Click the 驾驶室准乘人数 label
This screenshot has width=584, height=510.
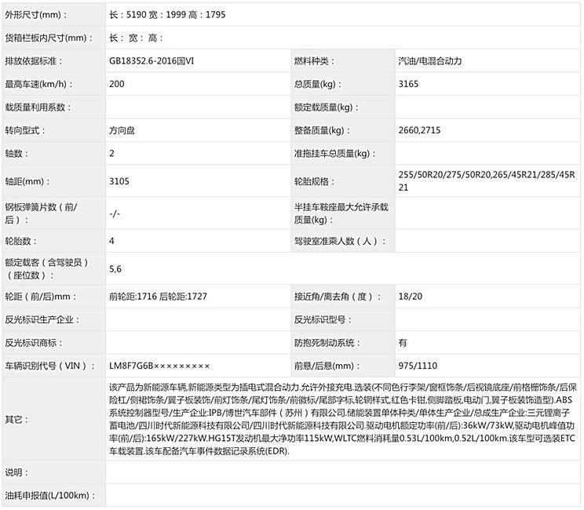(x=340, y=241)
